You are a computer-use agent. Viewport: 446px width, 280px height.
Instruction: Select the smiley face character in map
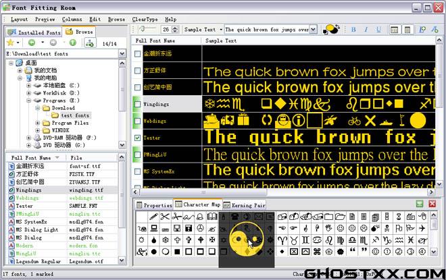click(341, 228)
